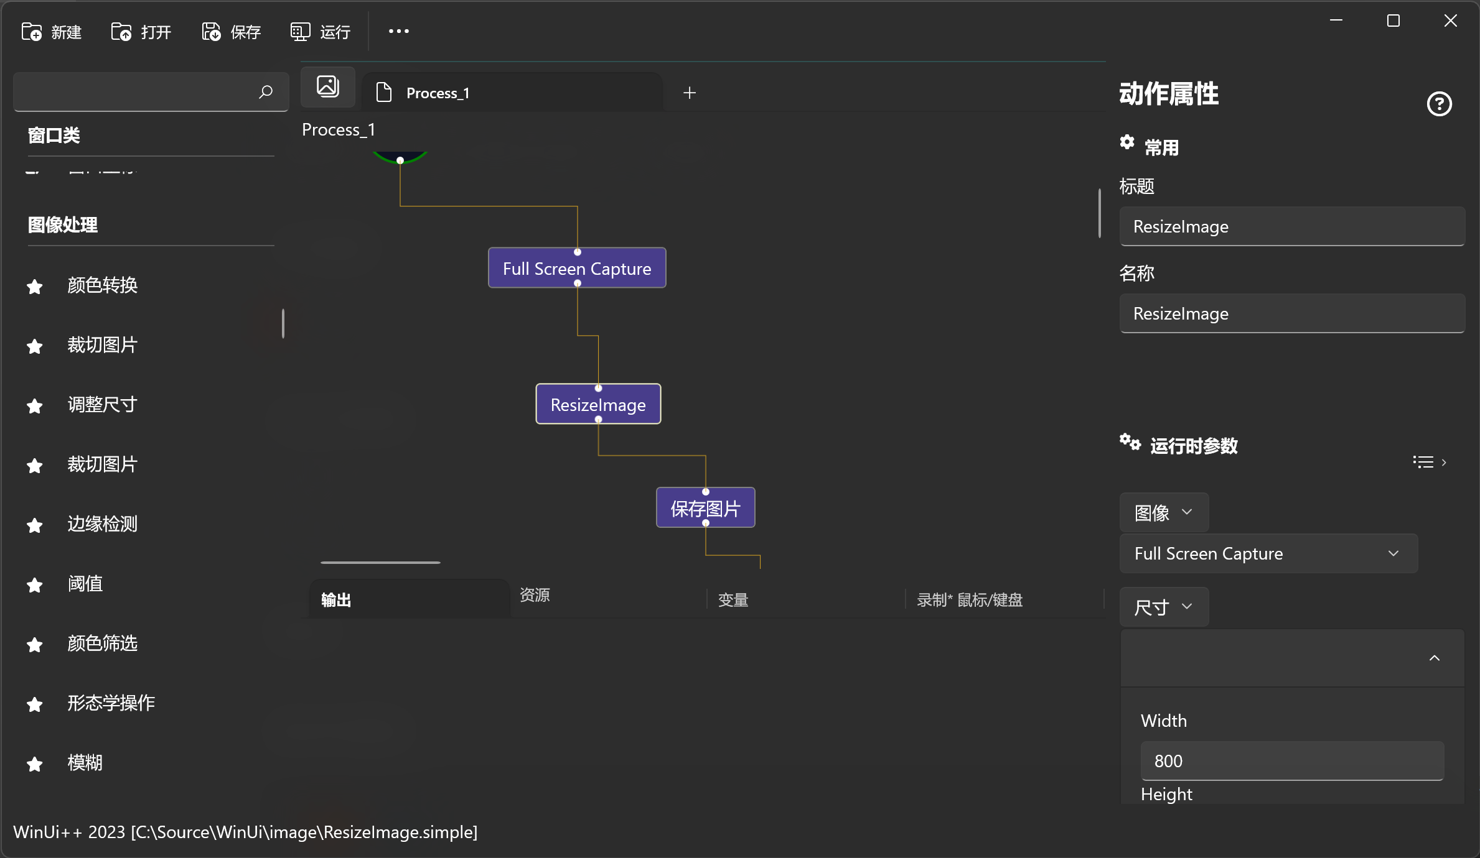Expand the 图像 dropdown
Screen dimensions: 1480x858
pos(1163,512)
